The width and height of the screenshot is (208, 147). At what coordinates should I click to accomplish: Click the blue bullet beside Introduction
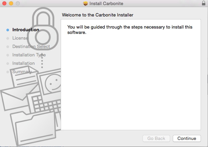click(8, 30)
